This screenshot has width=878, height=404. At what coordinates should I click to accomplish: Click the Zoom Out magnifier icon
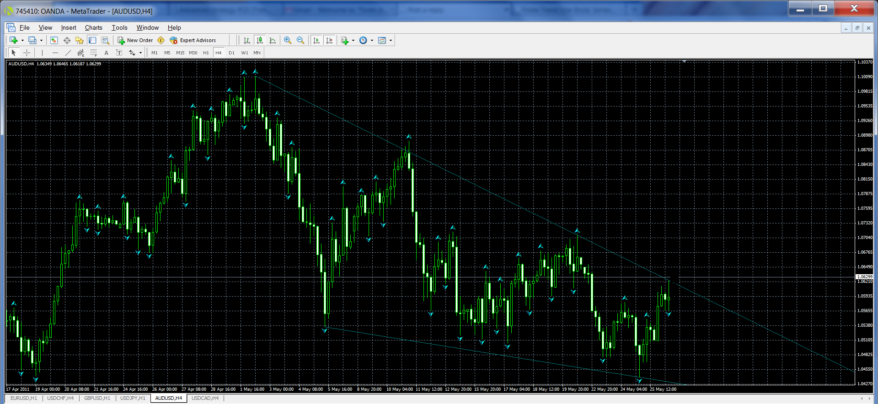300,40
